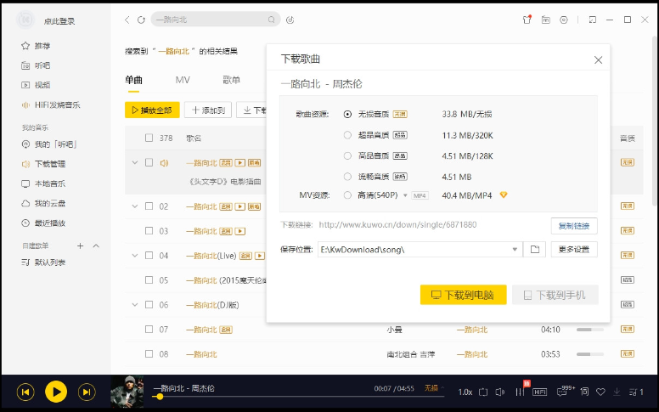Select 流畅音质 radio option
659x412 pixels.
[x=347, y=177]
